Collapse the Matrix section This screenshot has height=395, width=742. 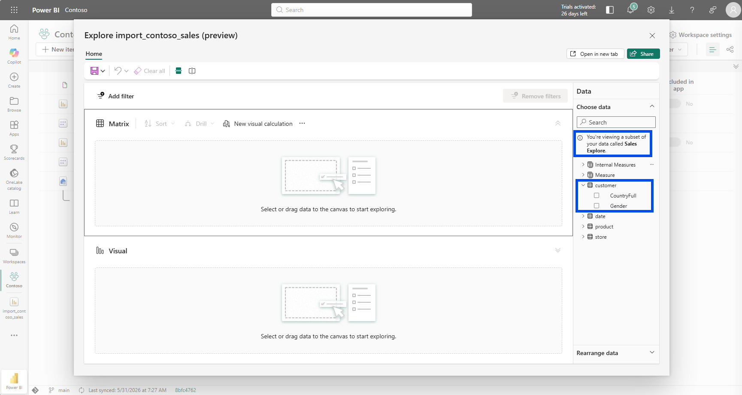[558, 123]
